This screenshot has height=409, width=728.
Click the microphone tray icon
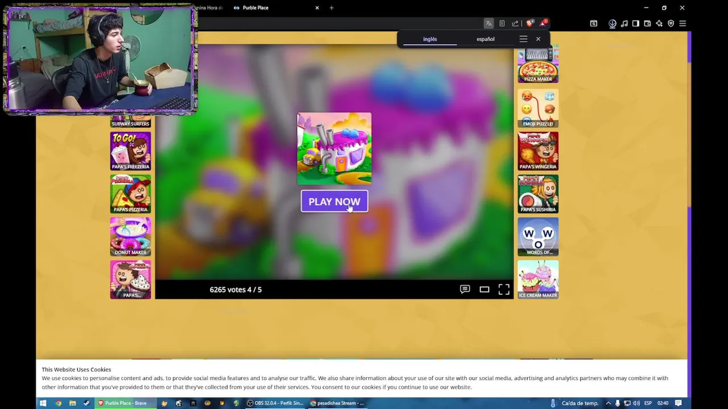[x=617, y=403]
